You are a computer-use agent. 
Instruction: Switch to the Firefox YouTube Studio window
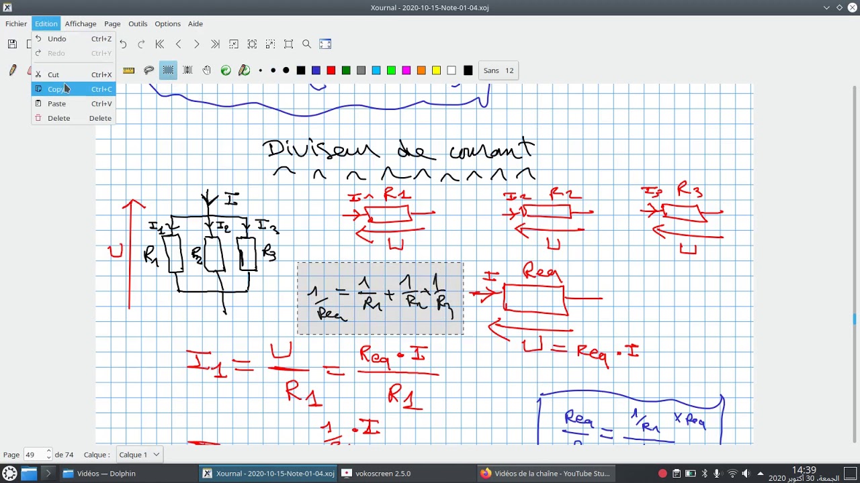[x=546, y=474]
